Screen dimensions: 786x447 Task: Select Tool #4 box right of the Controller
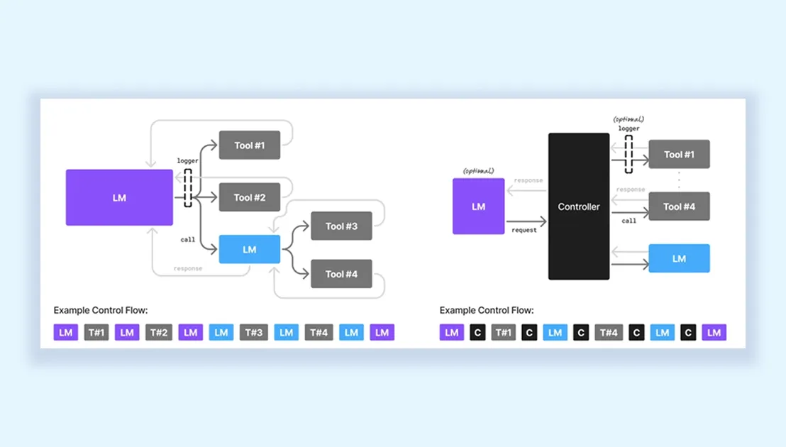coord(679,206)
